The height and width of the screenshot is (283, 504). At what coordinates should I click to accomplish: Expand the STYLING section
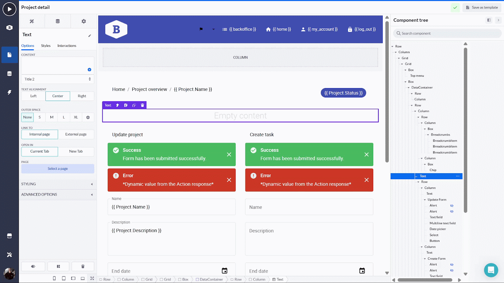[58, 184]
